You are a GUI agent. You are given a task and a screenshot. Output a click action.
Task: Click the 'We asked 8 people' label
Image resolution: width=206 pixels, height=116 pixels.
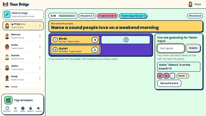pyautogui.click(x=62, y=24)
